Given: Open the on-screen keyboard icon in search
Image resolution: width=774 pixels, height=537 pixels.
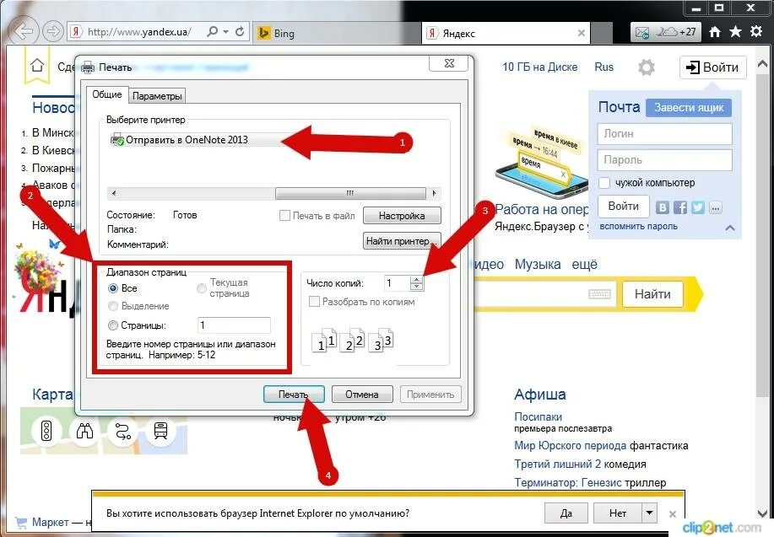Looking at the screenshot, I should coord(599,294).
